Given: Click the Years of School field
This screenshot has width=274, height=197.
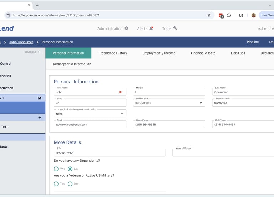Looking at the screenshot, I should pyautogui.click(x=223, y=153).
